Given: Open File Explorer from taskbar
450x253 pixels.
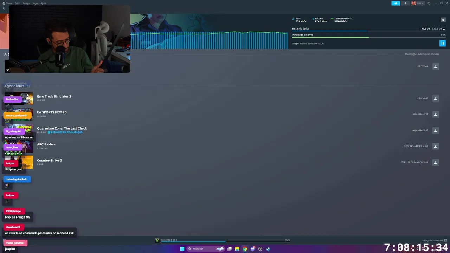Looking at the screenshot, I should pos(237,249).
